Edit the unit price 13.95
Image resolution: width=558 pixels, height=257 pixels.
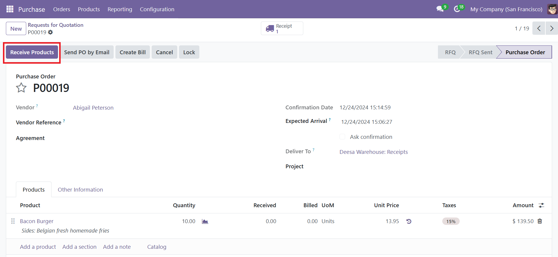pyautogui.click(x=392, y=221)
